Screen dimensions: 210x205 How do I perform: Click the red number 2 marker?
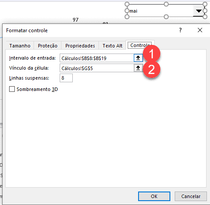click(152, 69)
